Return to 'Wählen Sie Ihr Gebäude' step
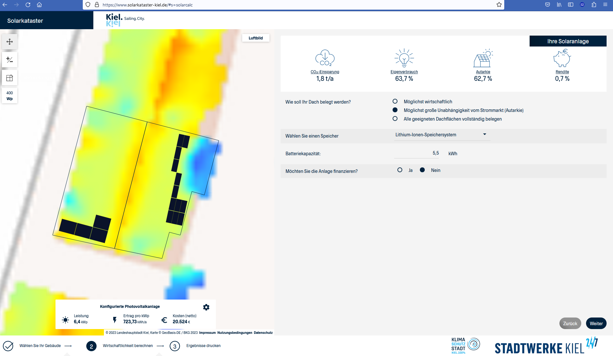This screenshot has height=356, width=613. (40, 346)
